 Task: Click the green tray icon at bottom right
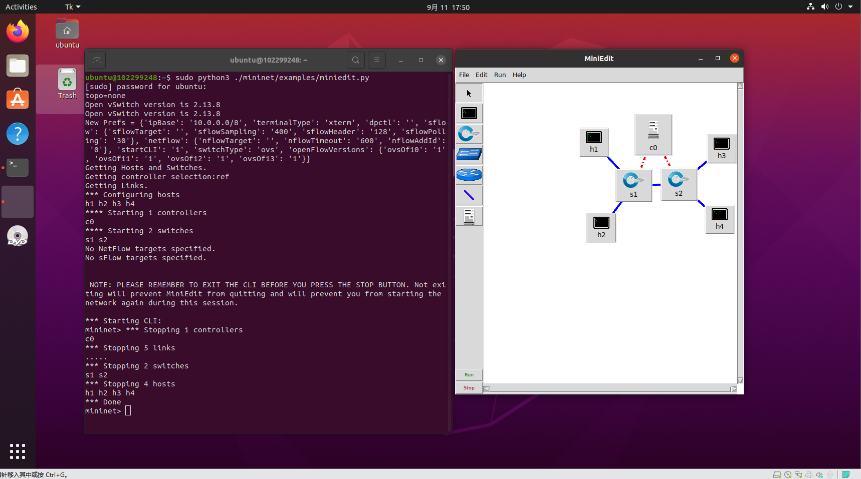point(845,474)
